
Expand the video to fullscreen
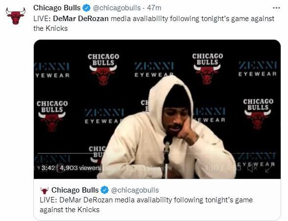(x=269, y=168)
